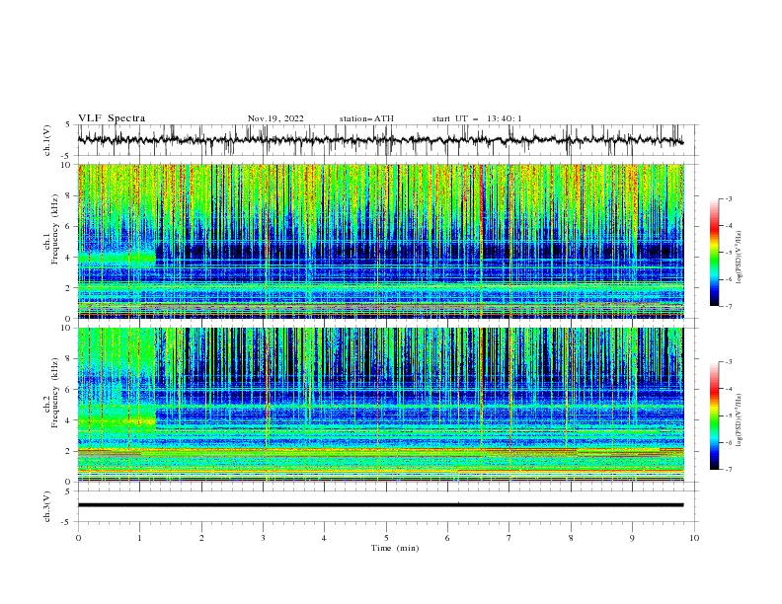This screenshot has height=604, width=782.
Task: Click time axis tick label '7'
Action: [509, 538]
